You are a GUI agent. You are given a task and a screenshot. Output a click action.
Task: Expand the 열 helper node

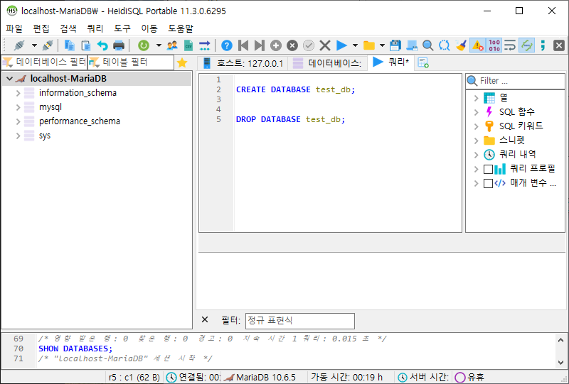click(476, 98)
